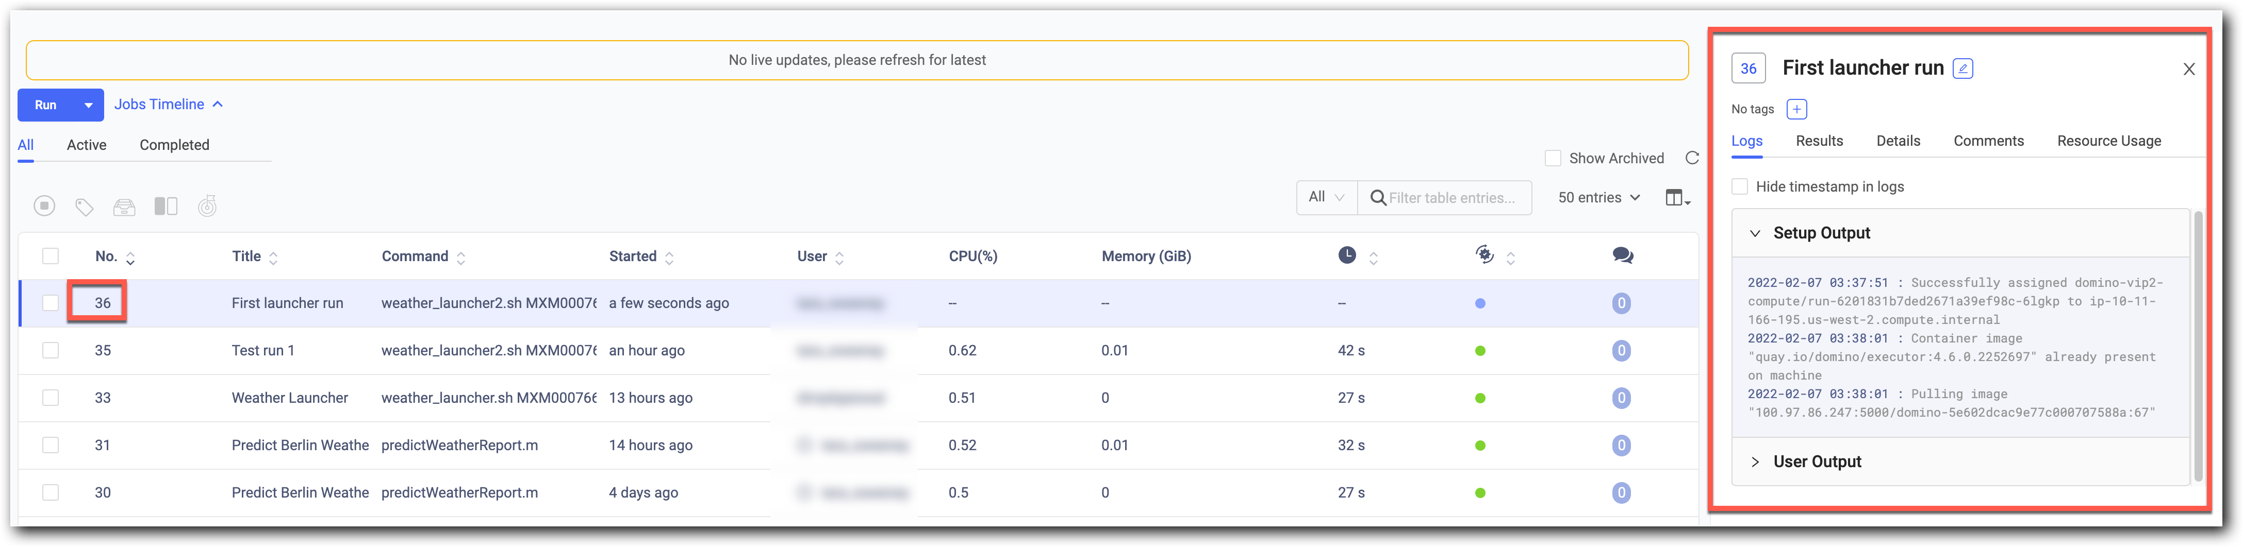Add a tag with the plus icon
This screenshot has width=2243, height=547.
[1796, 110]
